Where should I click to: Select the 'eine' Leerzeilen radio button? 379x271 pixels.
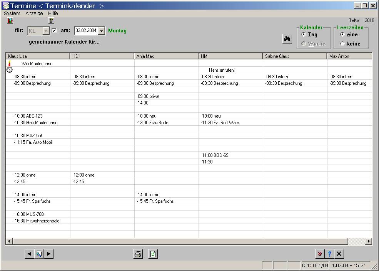[342, 35]
